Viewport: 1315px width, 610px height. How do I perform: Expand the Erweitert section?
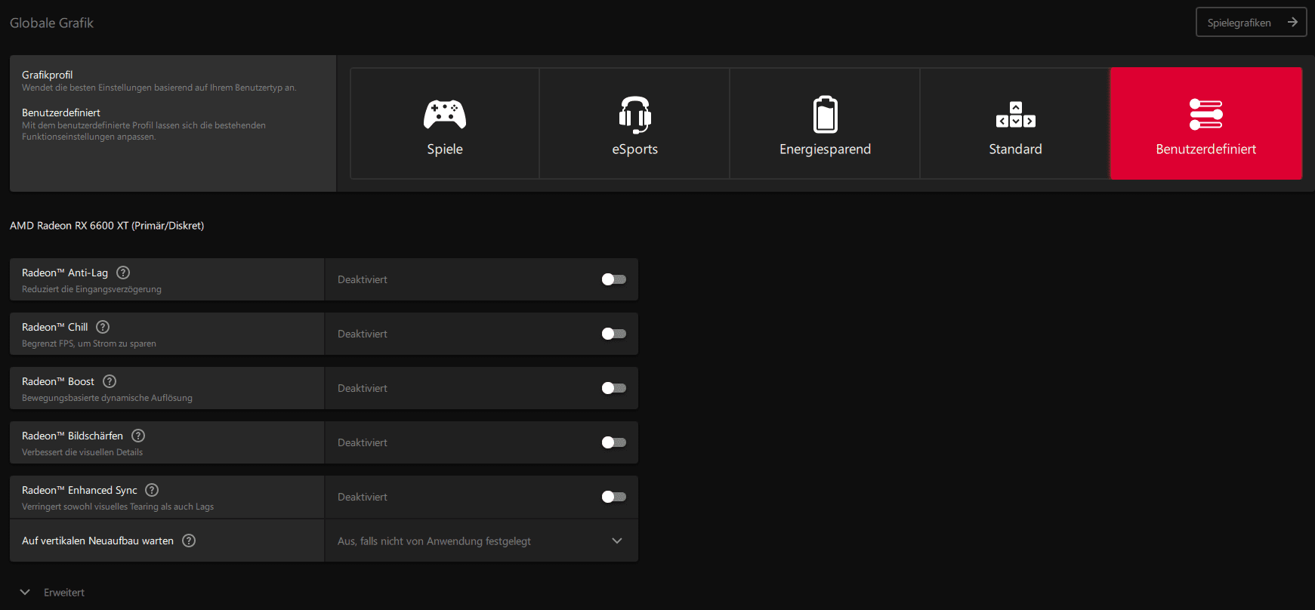[x=52, y=593]
